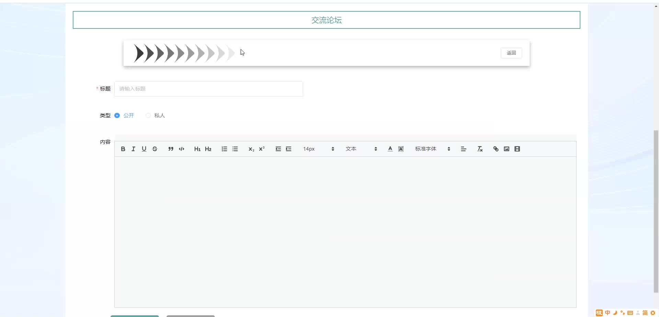
Task: Start a bulleted list
Action: [x=235, y=149]
